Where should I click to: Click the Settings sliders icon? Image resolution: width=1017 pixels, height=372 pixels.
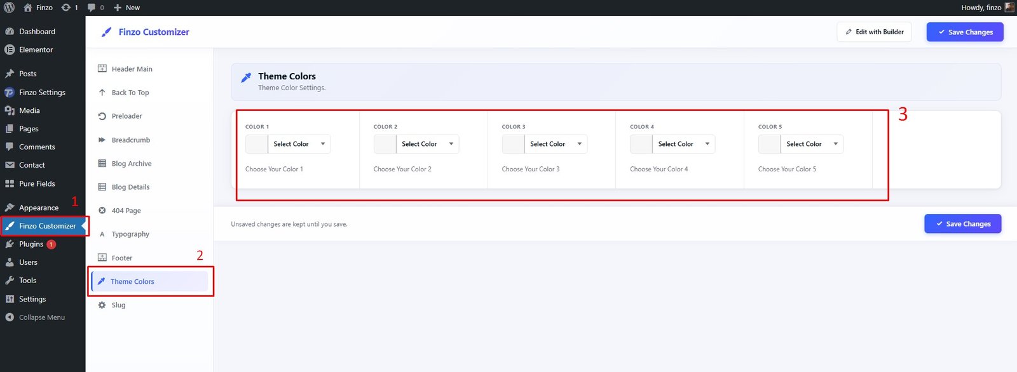pyautogui.click(x=10, y=299)
